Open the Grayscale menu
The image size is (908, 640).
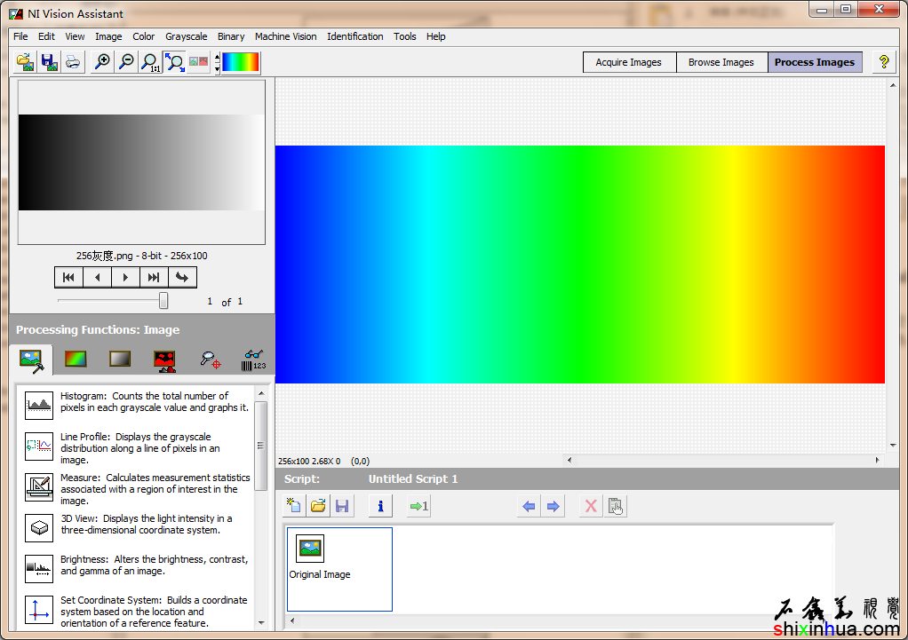pos(186,36)
